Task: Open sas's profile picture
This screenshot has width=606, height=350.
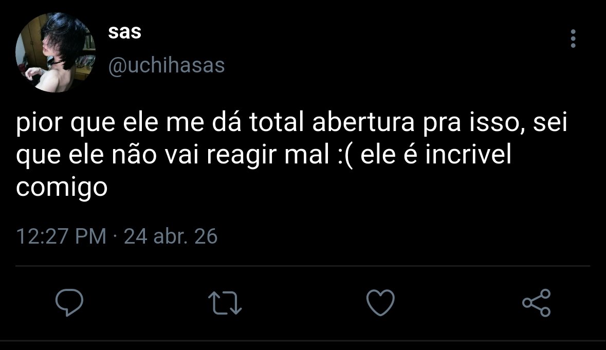Action: coord(56,52)
